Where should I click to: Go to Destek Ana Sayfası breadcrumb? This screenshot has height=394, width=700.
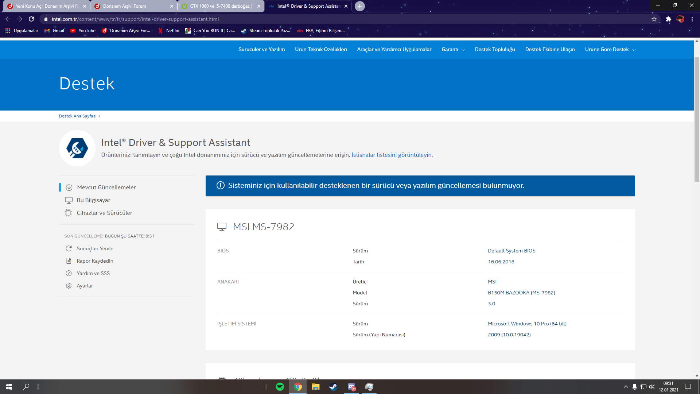[x=78, y=116]
